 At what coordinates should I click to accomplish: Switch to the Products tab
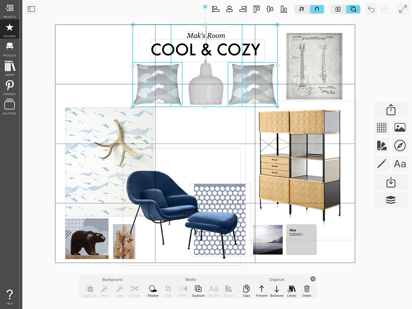[x=10, y=49]
